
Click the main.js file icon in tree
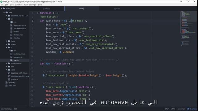(x=11, y=60)
